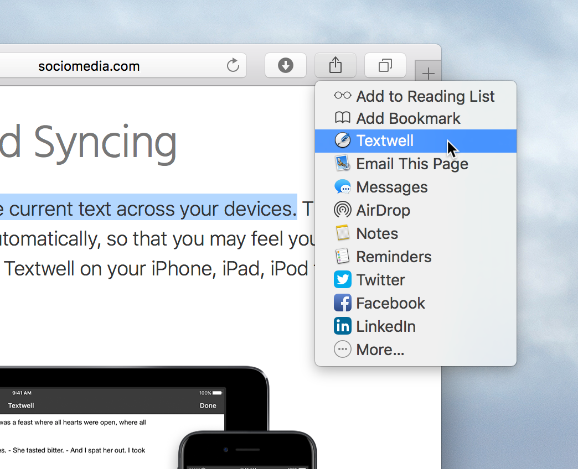Open a new tab with plus button
The width and height of the screenshot is (578, 469).
(428, 73)
